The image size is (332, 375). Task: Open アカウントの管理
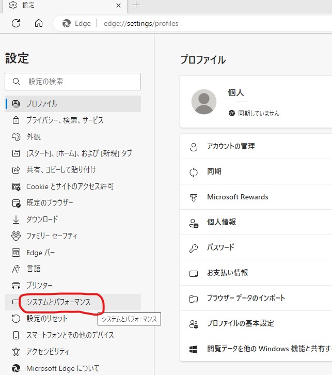tap(256, 146)
